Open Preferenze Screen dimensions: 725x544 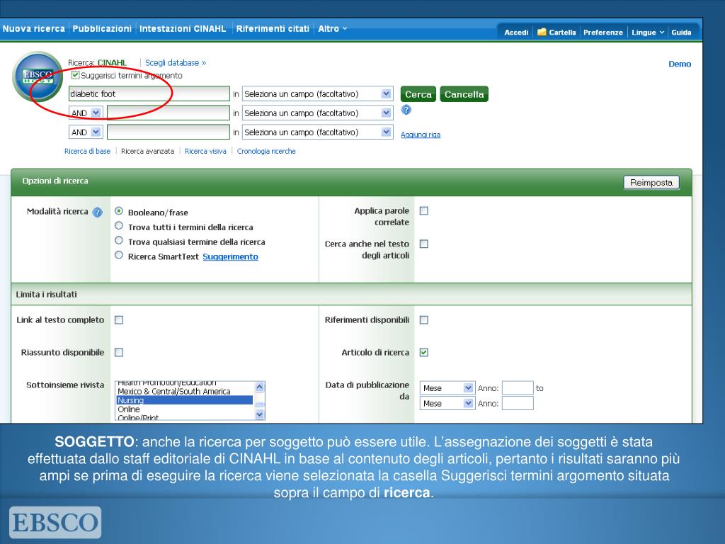(603, 33)
